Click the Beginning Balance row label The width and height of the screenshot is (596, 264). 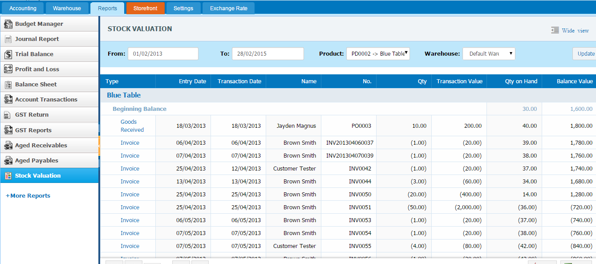(139, 109)
